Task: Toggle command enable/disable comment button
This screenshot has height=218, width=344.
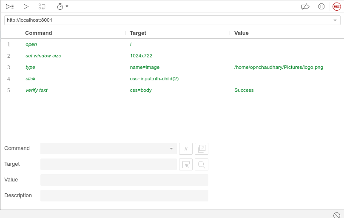Action: tap(186, 149)
